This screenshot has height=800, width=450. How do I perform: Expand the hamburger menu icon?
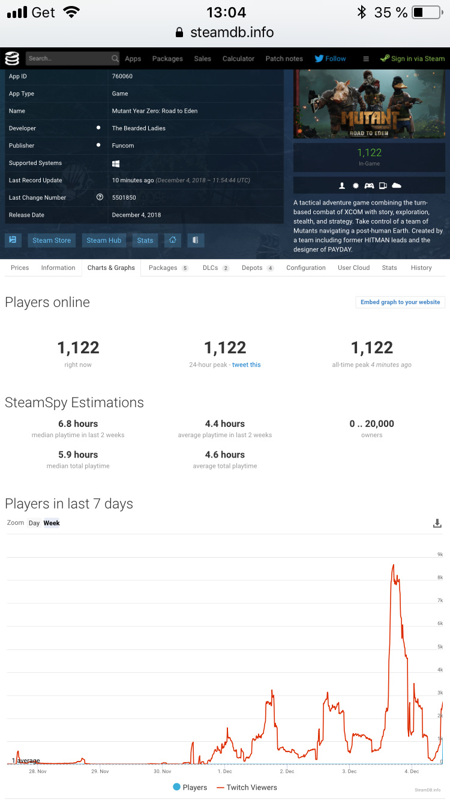pos(365,59)
